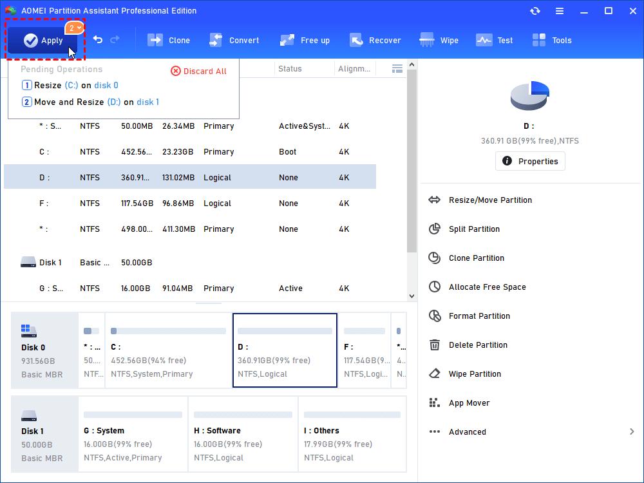Select the 498.00 MB unnamed primary partition row

(190, 229)
